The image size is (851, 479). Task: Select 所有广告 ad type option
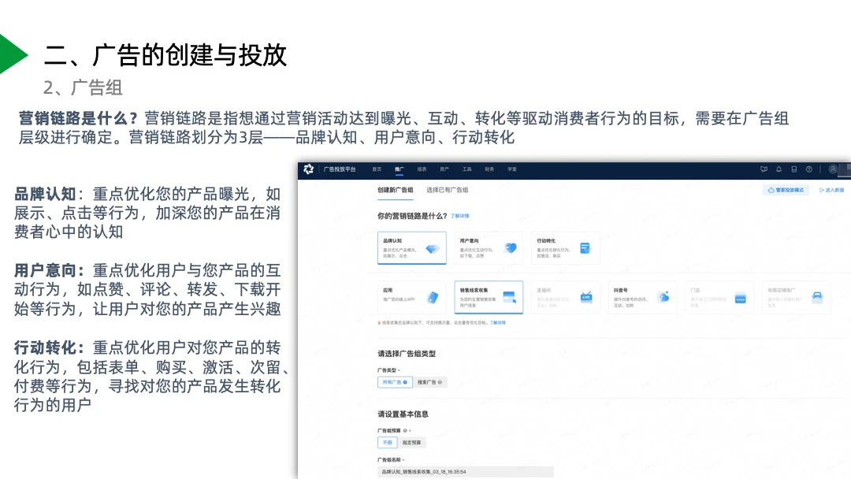click(x=394, y=382)
